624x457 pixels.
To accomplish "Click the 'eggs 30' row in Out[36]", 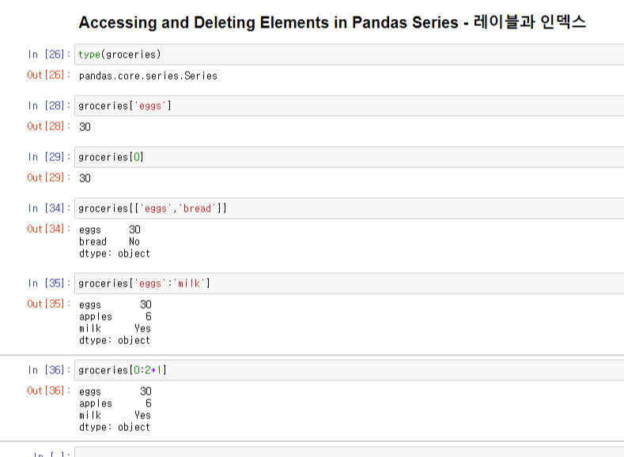I will [x=115, y=391].
